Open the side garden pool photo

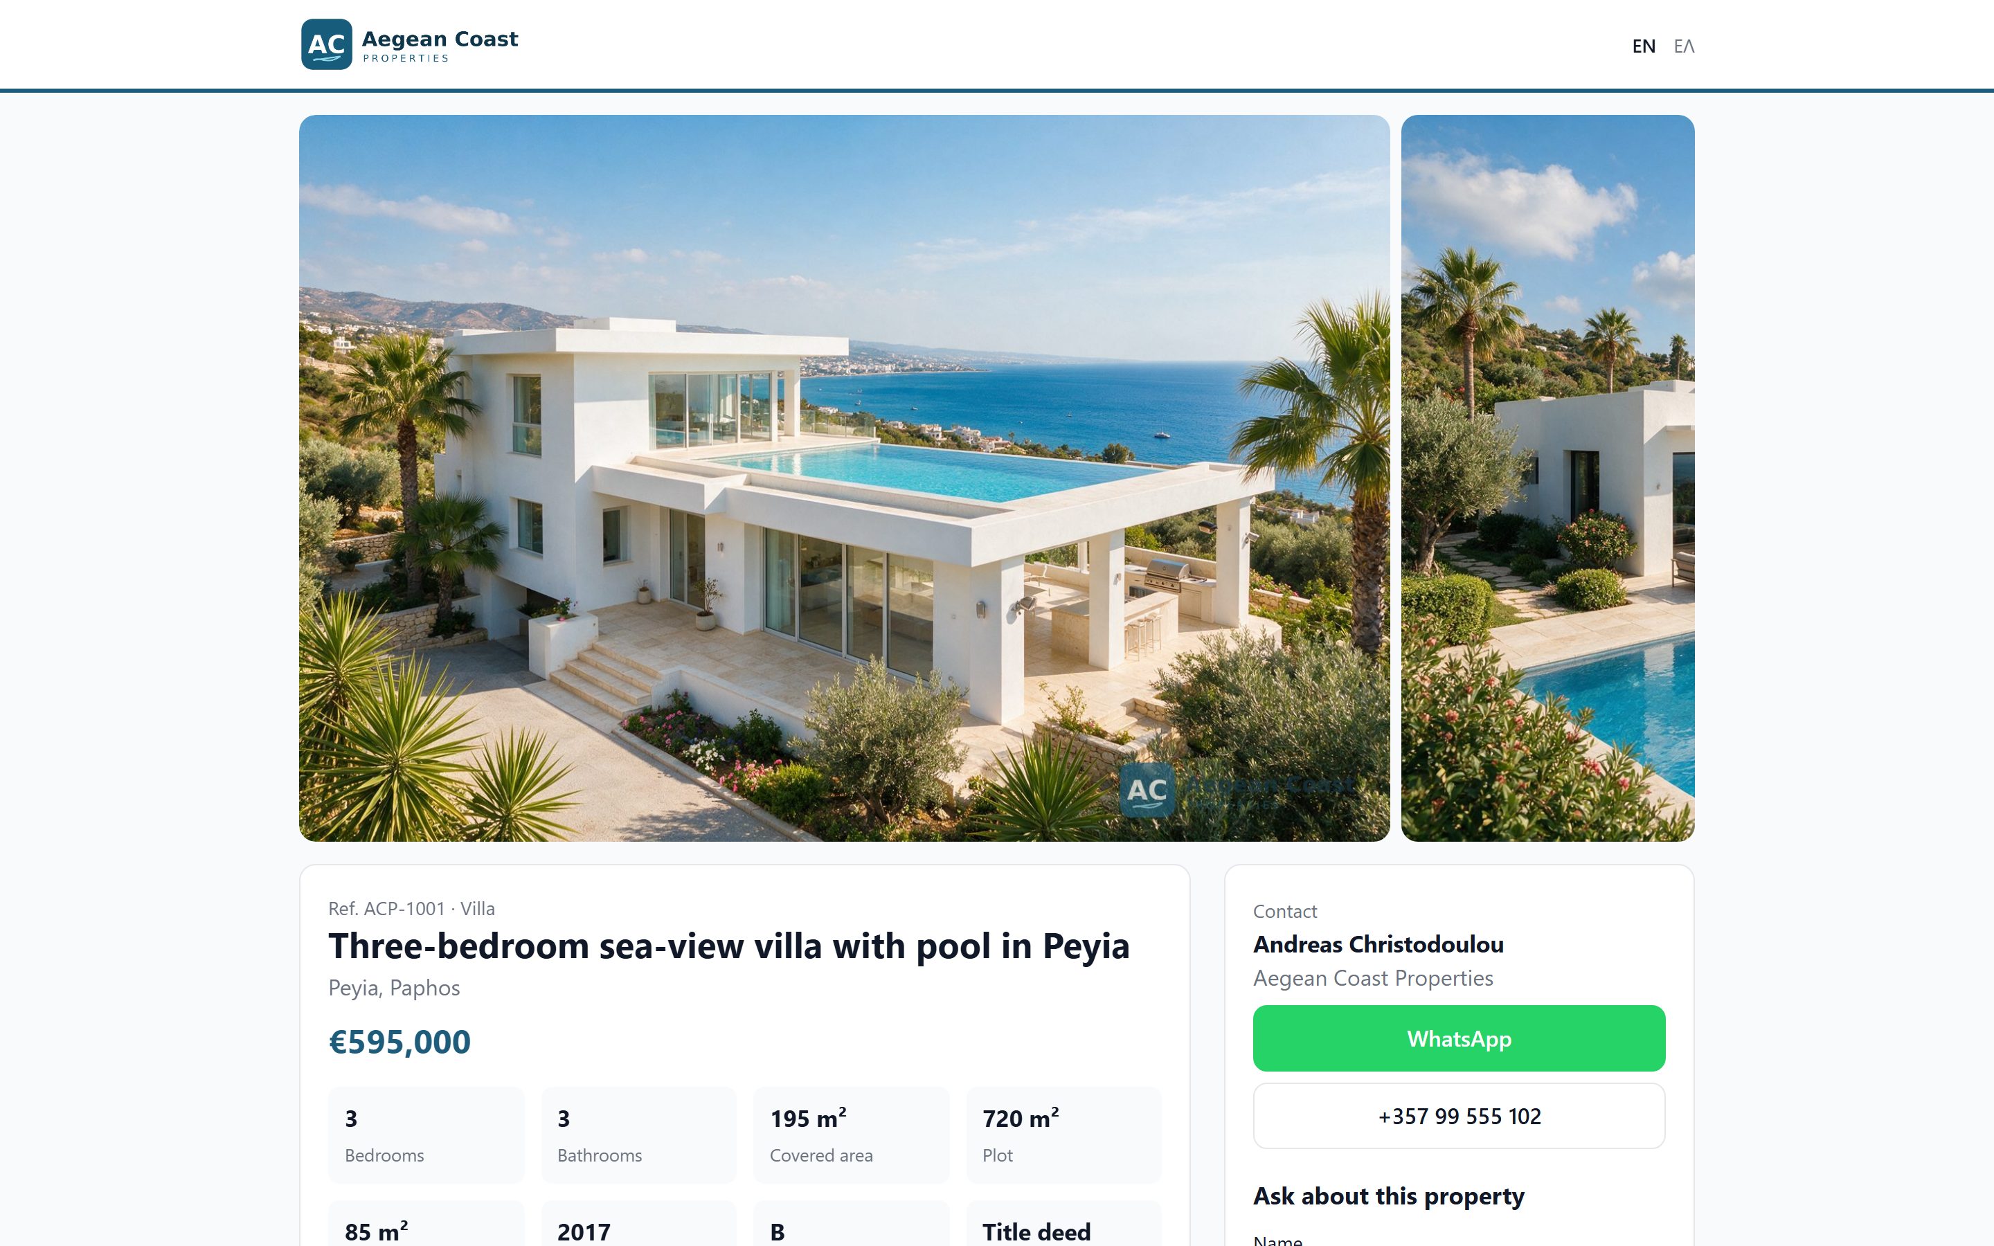[x=1547, y=478]
